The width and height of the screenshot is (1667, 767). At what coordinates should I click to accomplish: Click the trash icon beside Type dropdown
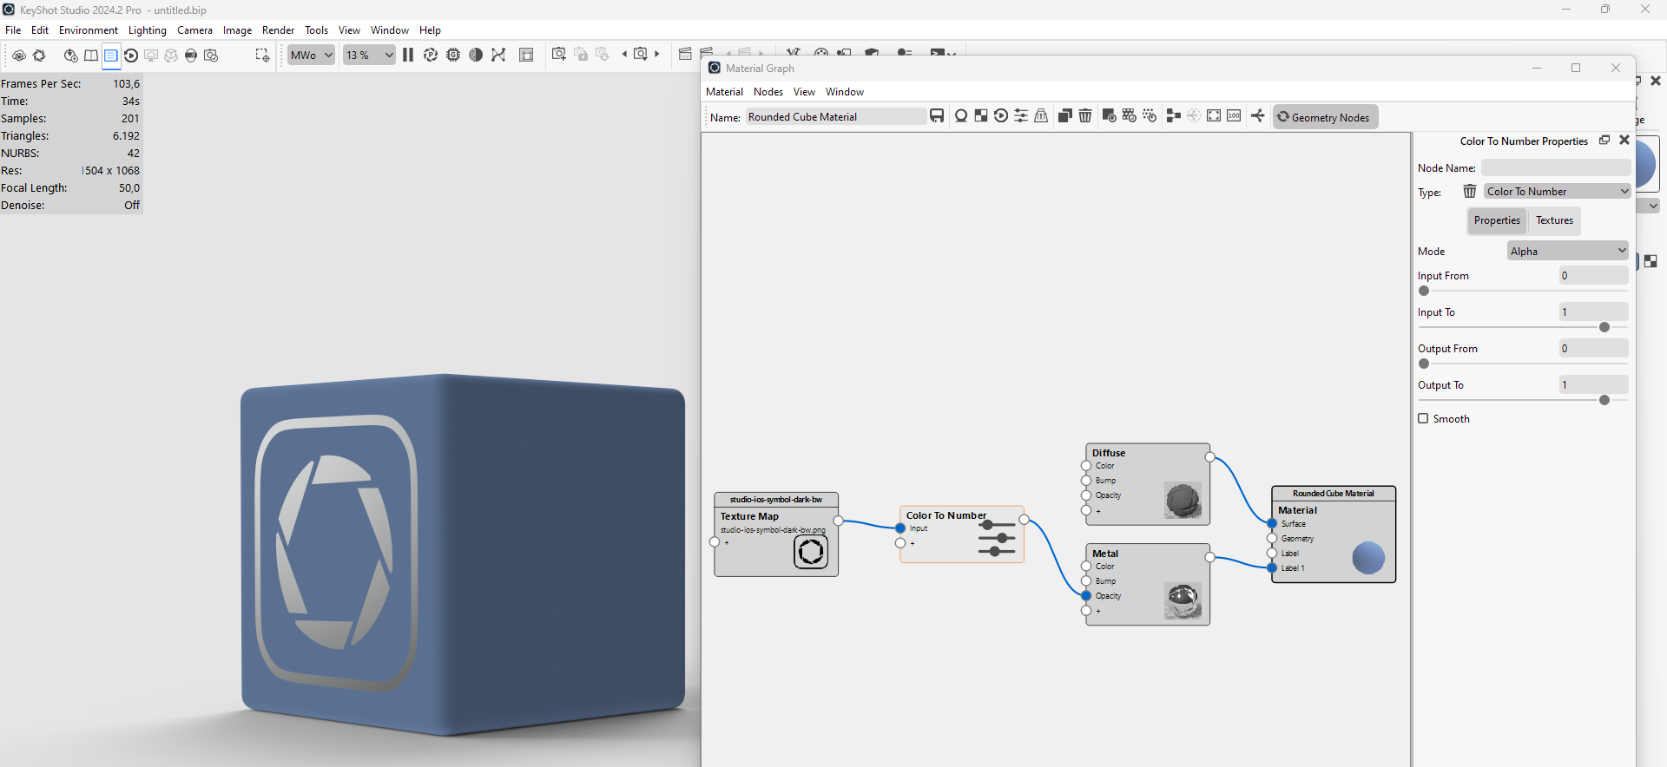[1470, 191]
